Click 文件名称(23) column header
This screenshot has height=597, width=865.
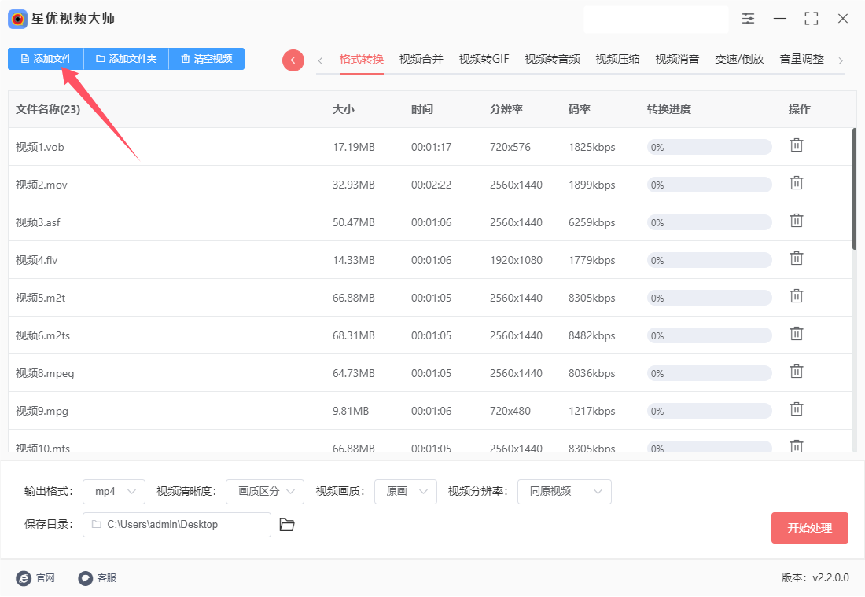point(48,109)
